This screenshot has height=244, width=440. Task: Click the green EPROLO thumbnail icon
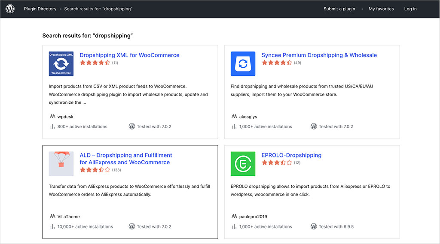pos(243,164)
